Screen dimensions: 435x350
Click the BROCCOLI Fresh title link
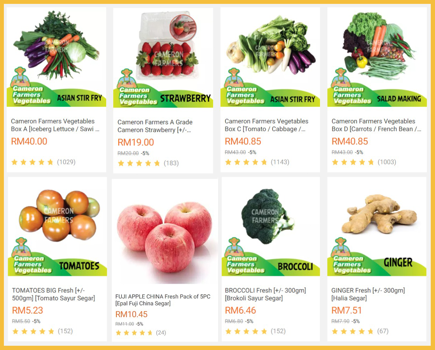pos(265,294)
